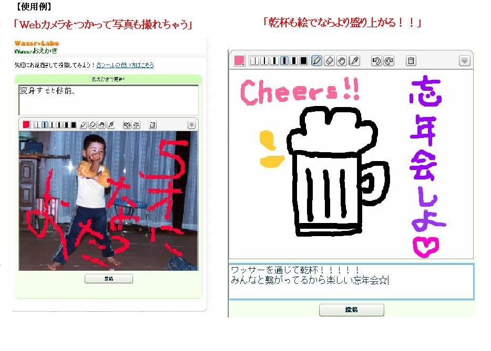
Task: Click the post button below the boy photo
Action: tap(109, 279)
